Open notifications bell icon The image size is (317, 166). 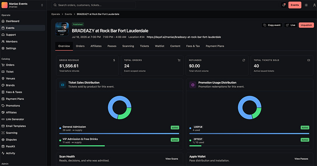tap(284, 5)
